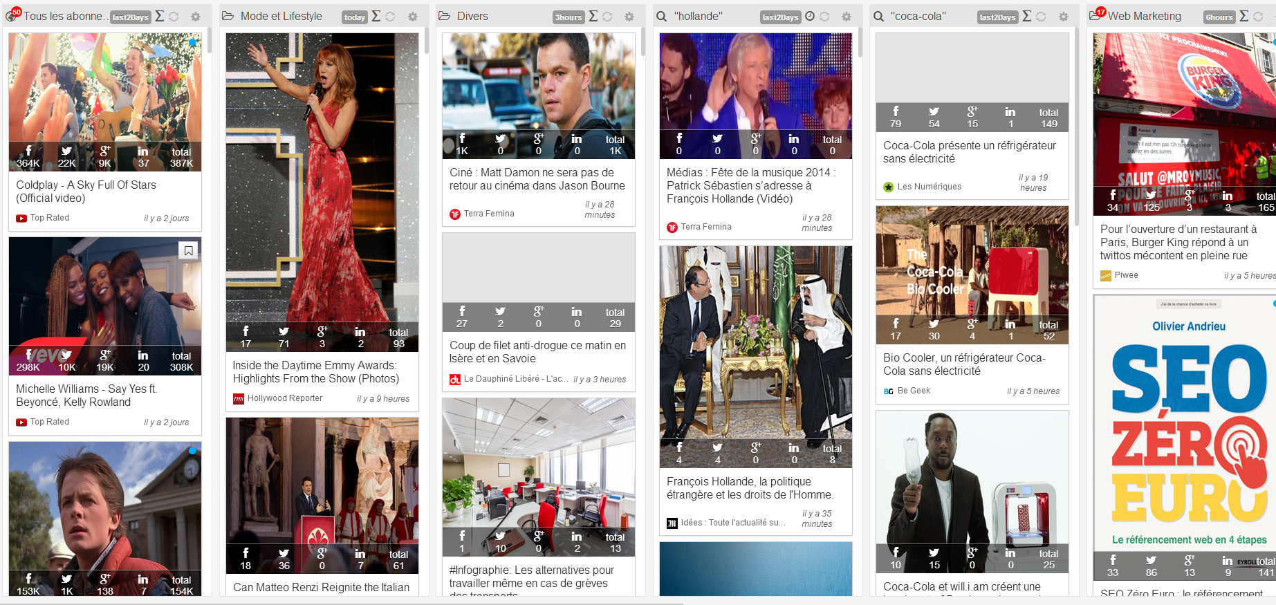Refresh the Web Marketing column

(x=1259, y=17)
